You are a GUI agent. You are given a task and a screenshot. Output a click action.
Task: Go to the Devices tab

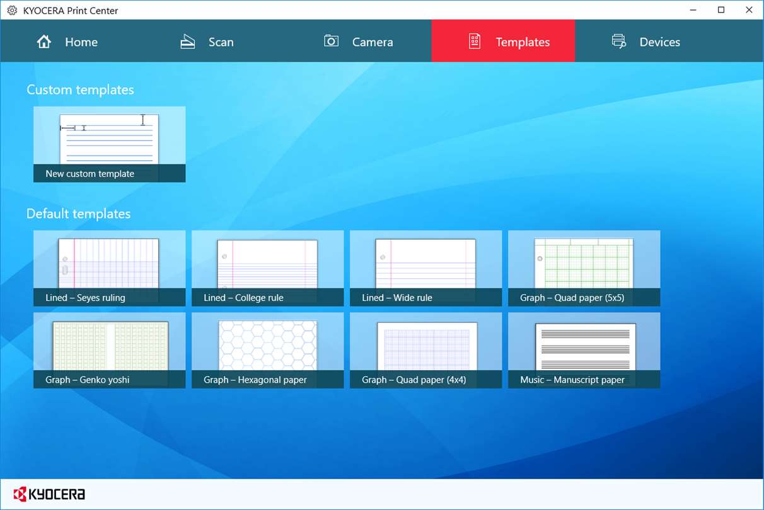(646, 41)
